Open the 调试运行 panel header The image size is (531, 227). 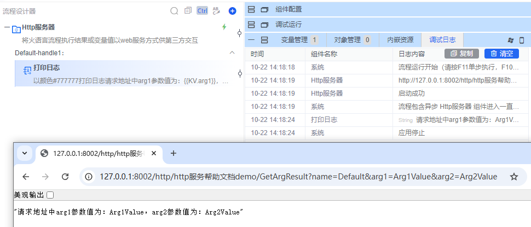[388, 25]
